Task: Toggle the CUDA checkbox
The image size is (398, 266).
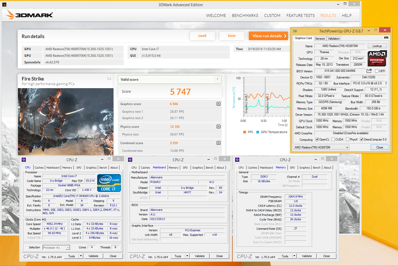Action: tap(333, 140)
